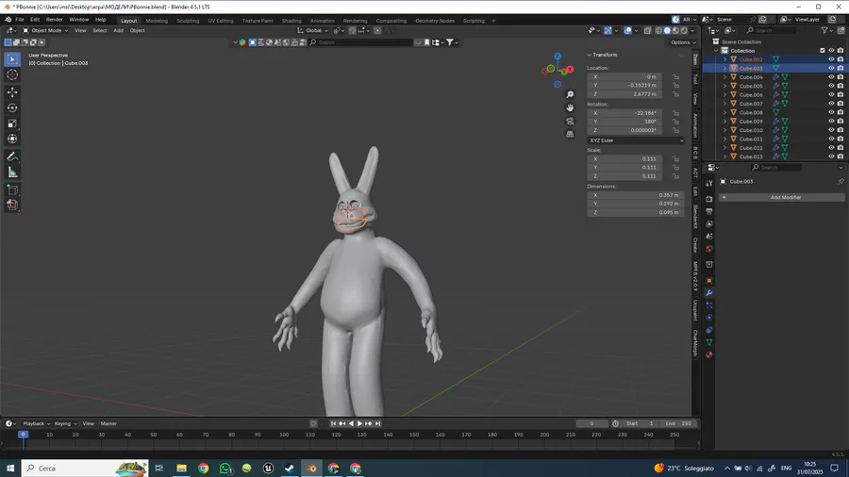Screen dimensions: 849x477
Task: Toggle snapping magnet in header
Action: [x=353, y=31]
